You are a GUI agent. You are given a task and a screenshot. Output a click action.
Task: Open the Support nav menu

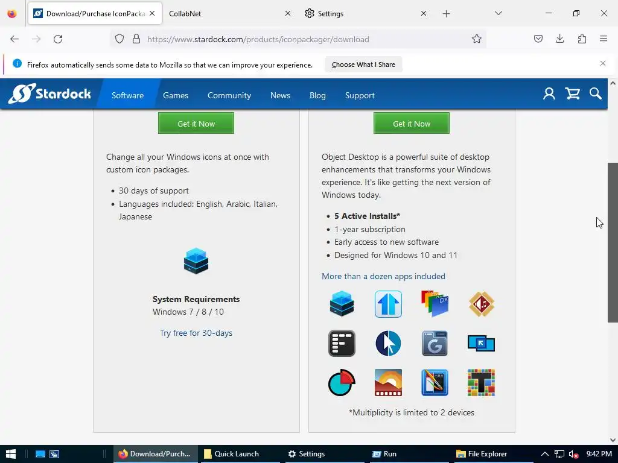pos(360,95)
